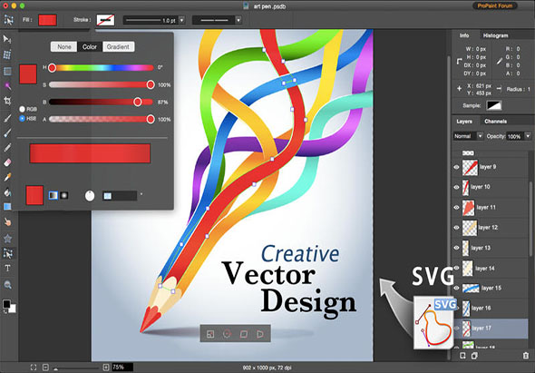Viewport: 535px width, 373px height.
Task: Click the zoom out minus button
Action: tap(45, 368)
